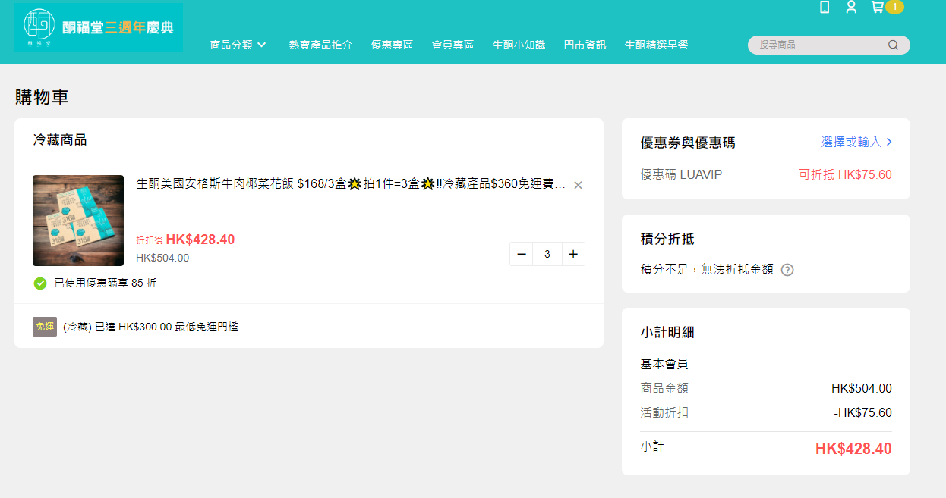This screenshot has width=946, height=498.
Task: Open the 熱賣產品推介 menu item
Action: coord(320,45)
